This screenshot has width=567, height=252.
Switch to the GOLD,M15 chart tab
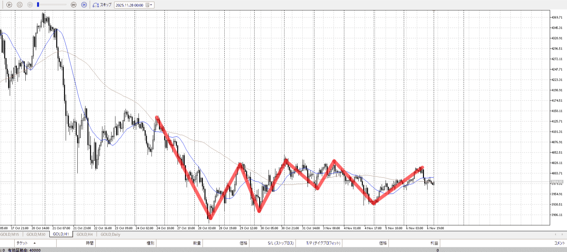pos(10,234)
